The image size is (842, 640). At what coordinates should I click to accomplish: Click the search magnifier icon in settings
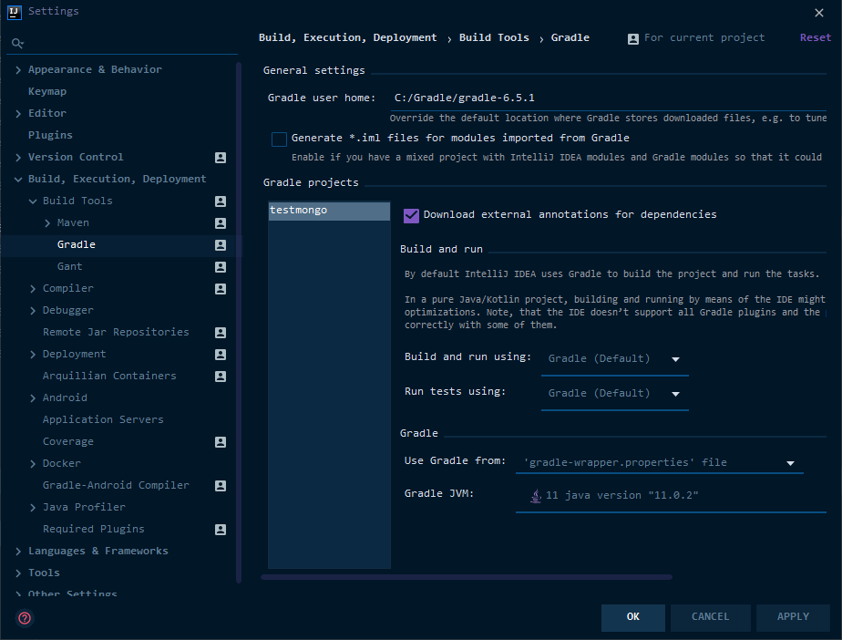[17, 43]
